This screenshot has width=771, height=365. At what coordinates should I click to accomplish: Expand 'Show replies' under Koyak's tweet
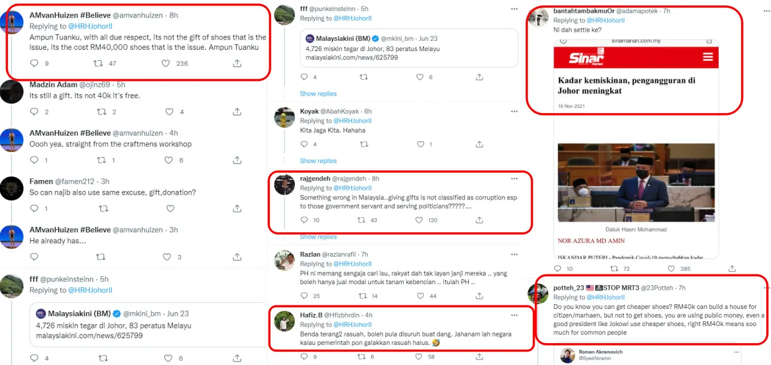coord(318,161)
